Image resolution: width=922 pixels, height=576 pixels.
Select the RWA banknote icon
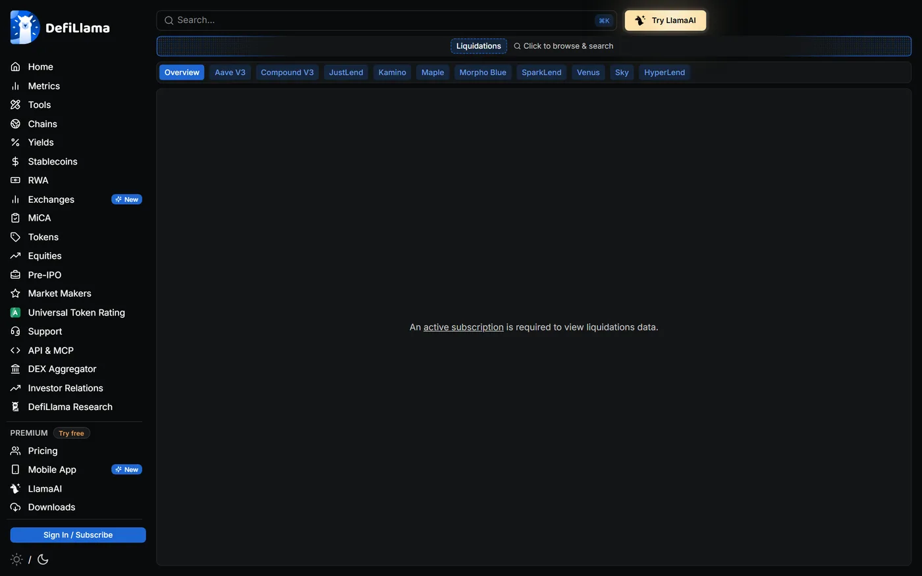coord(15,180)
